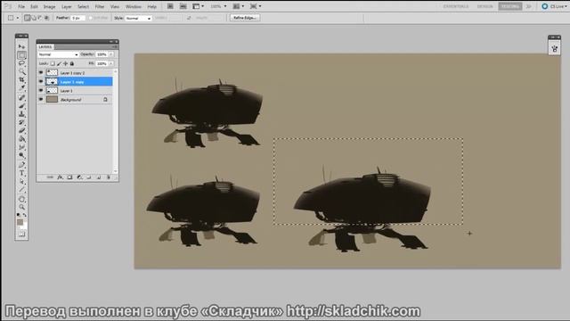Open the zoom level 100% dropdown

pyautogui.click(x=218, y=6)
